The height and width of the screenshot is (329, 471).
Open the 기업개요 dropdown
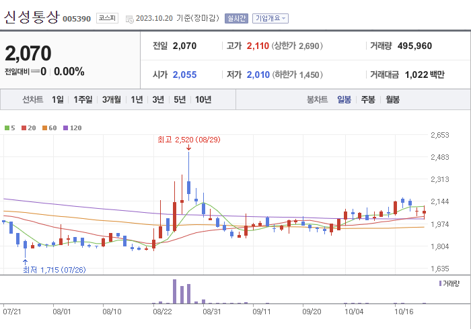click(270, 18)
